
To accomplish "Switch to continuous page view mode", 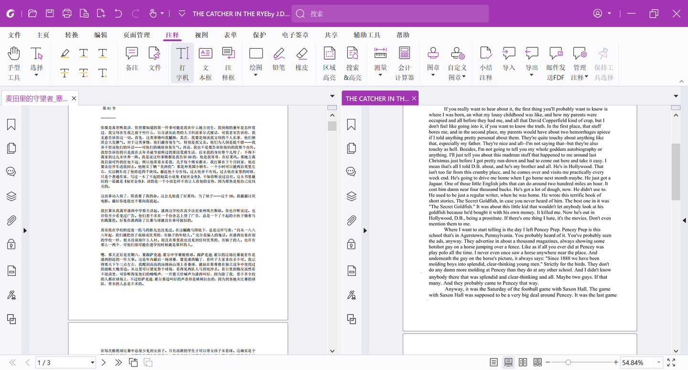I will (508, 362).
